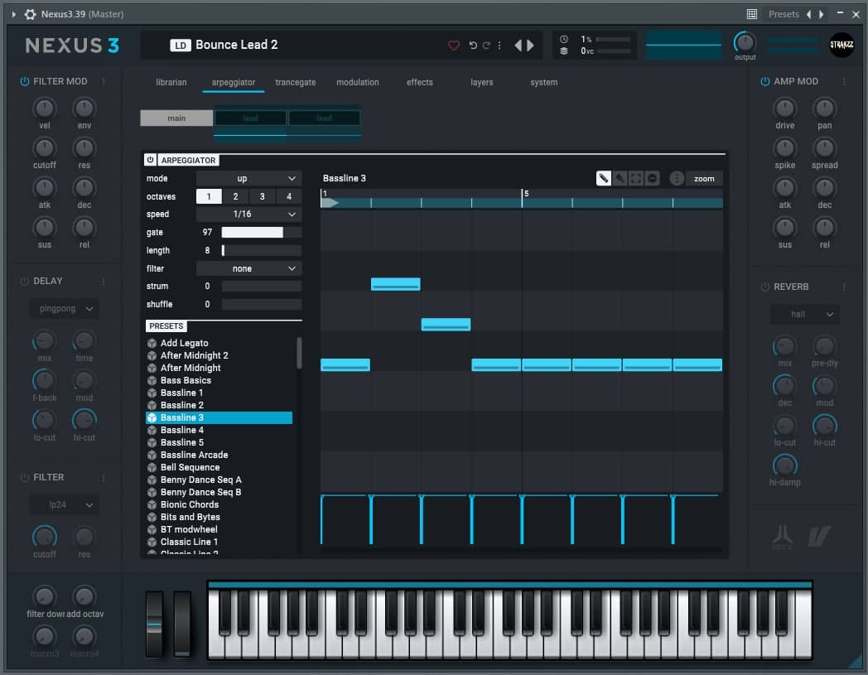Switch to the effects tab
The height and width of the screenshot is (675, 868).
pyautogui.click(x=420, y=83)
